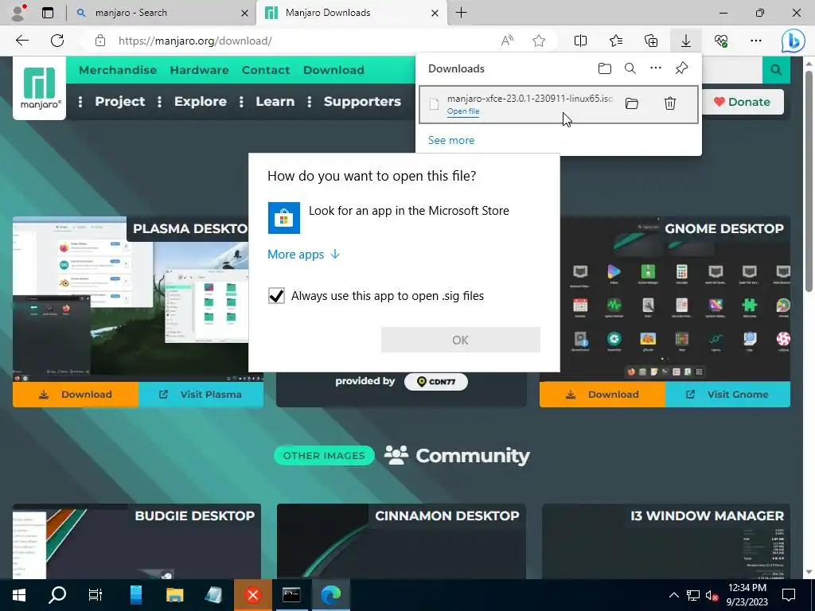Search downloads with magnifier icon

(x=630, y=68)
